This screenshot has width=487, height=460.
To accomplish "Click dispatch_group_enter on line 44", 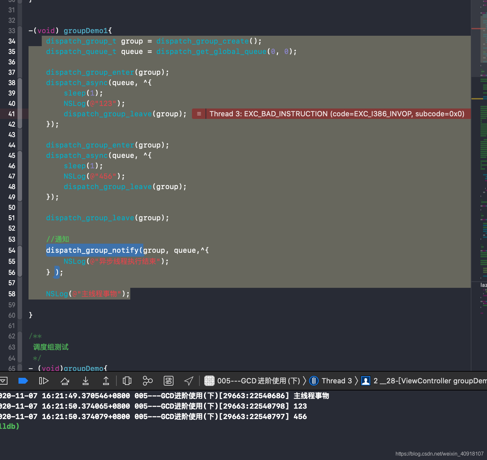I will (x=90, y=145).
